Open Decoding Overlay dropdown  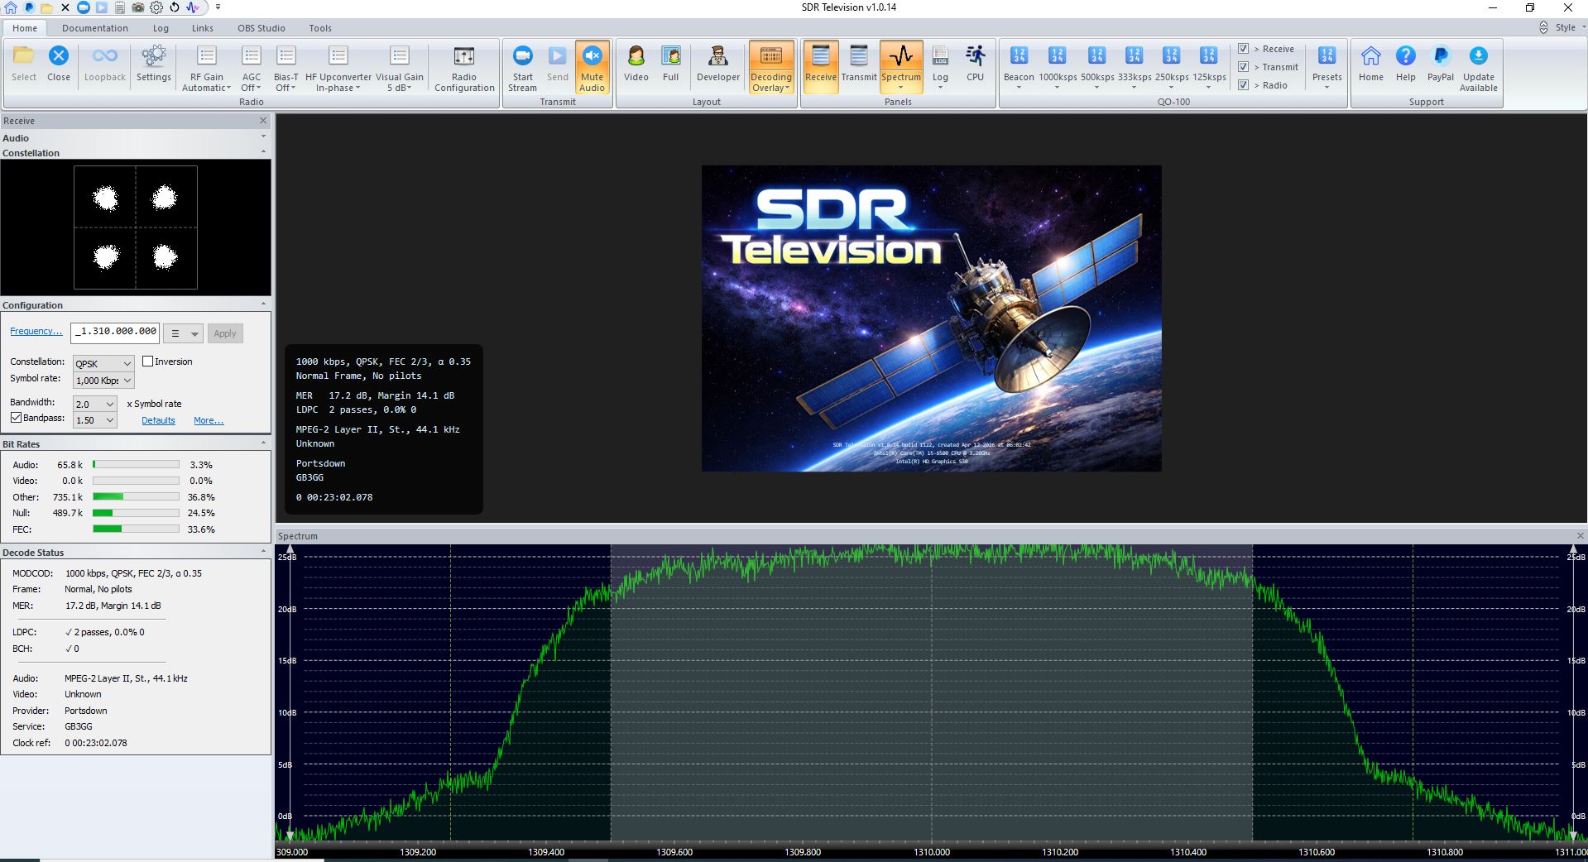(771, 68)
